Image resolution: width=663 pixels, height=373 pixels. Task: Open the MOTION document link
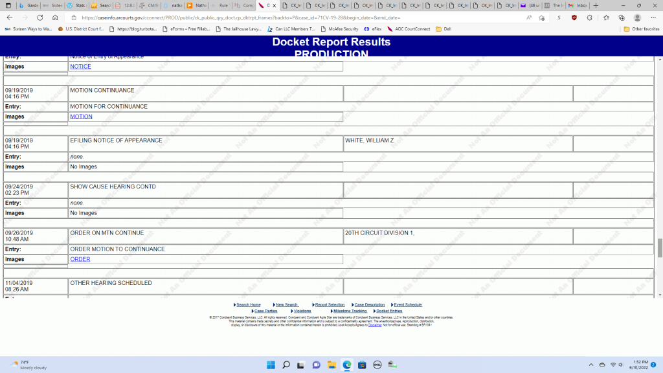[x=81, y=117]
